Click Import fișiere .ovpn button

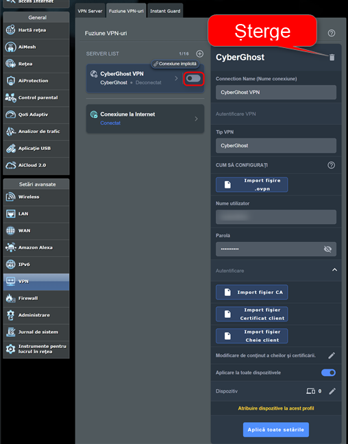[x=251, y=184]
